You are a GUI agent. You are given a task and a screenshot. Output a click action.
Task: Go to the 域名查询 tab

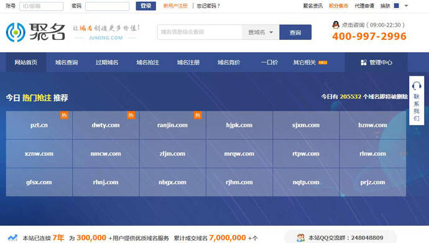(67, 62)
